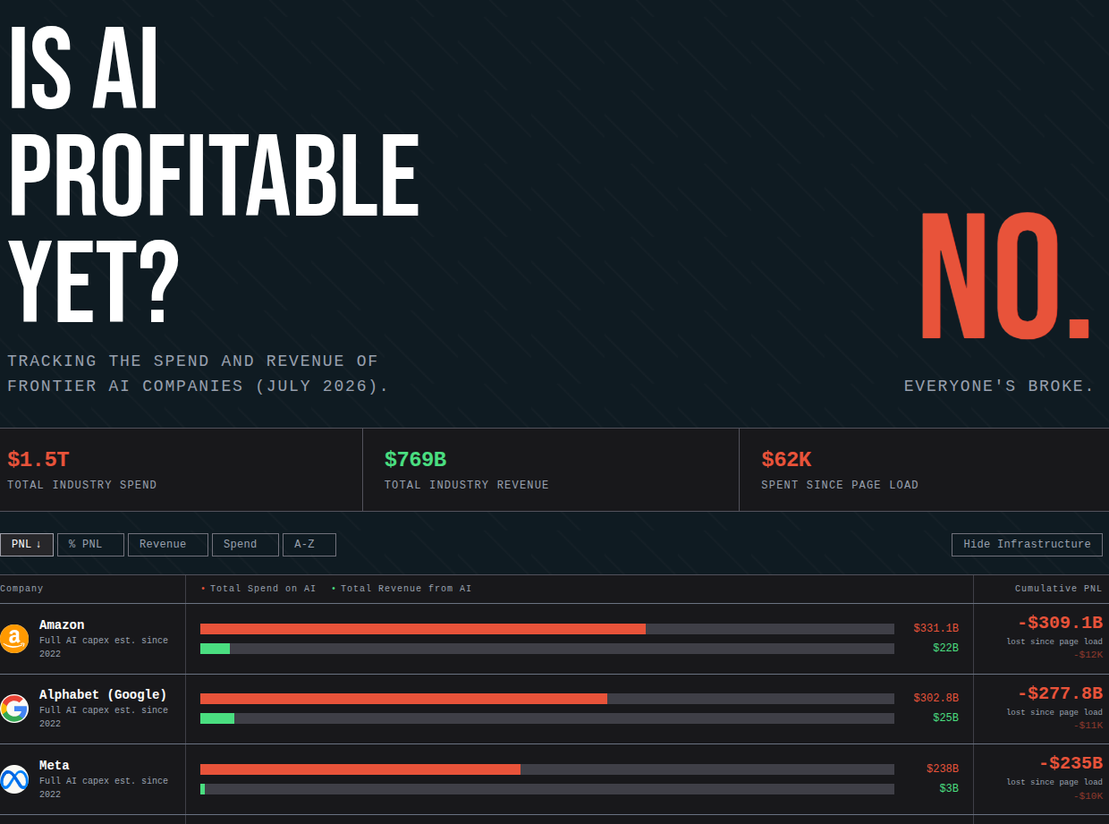Screen dimensions: 1109x824
Task: Click the Total Revenue from AI legend
Action: tap(402, 589)
